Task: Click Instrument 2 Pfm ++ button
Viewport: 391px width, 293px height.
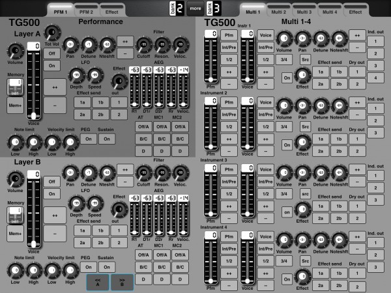Action: point(229,139)
